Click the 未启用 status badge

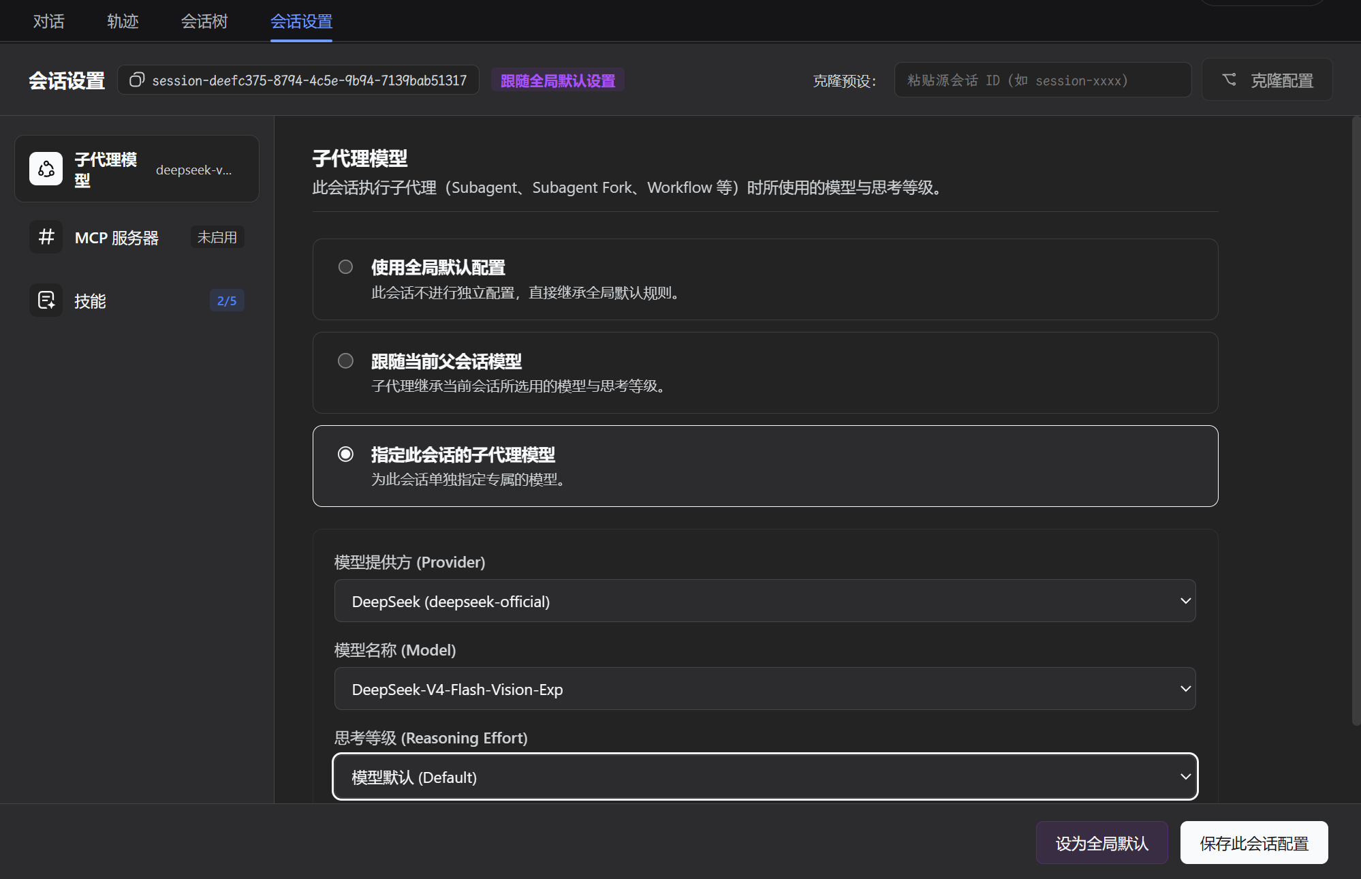217,237
